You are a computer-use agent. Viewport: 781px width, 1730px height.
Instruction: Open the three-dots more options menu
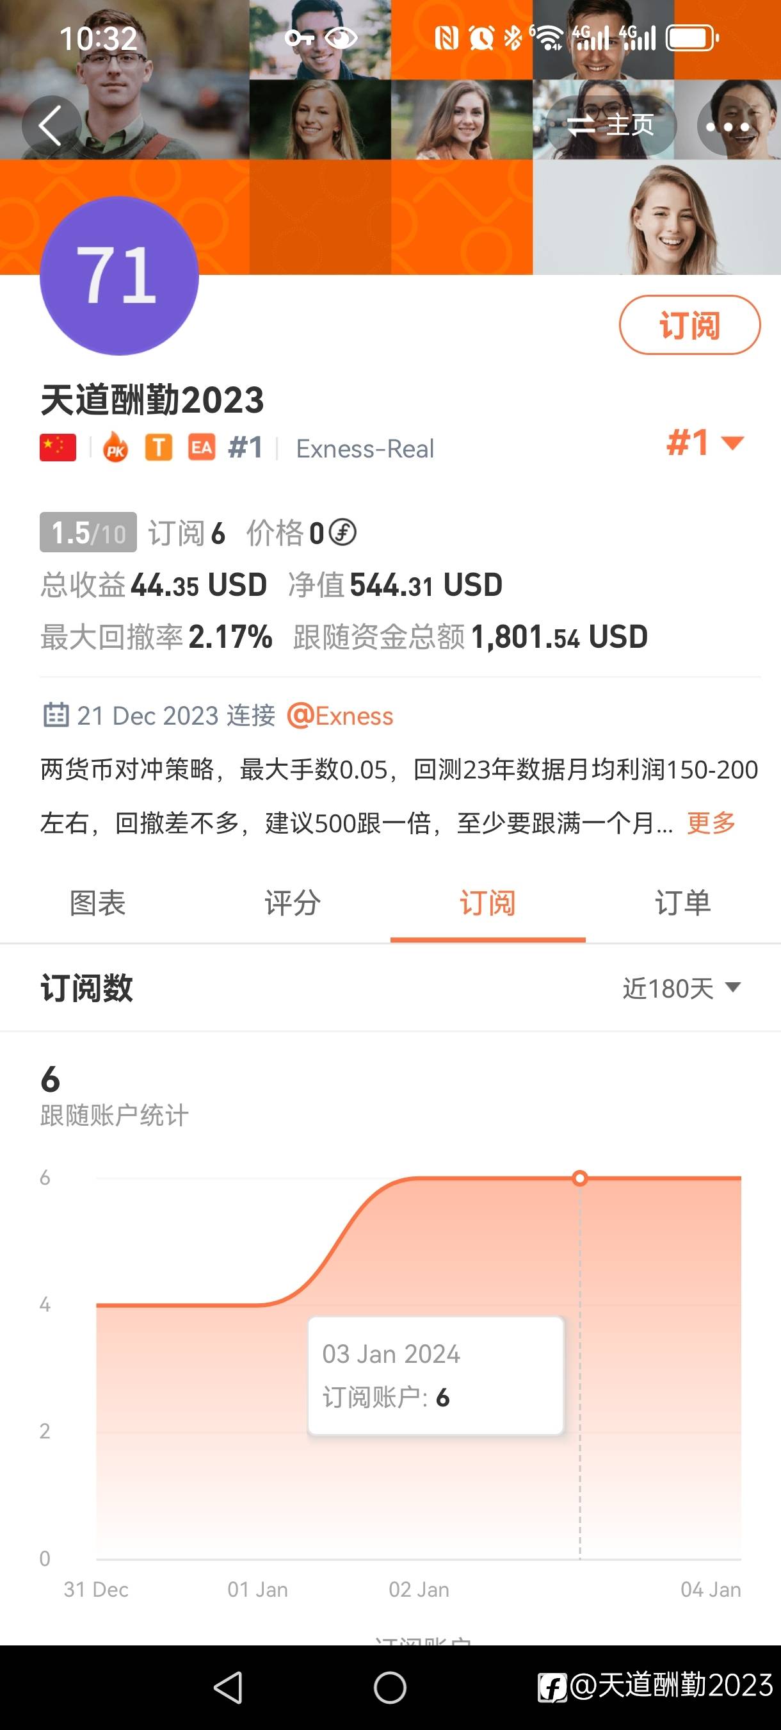tap(727, 126)
